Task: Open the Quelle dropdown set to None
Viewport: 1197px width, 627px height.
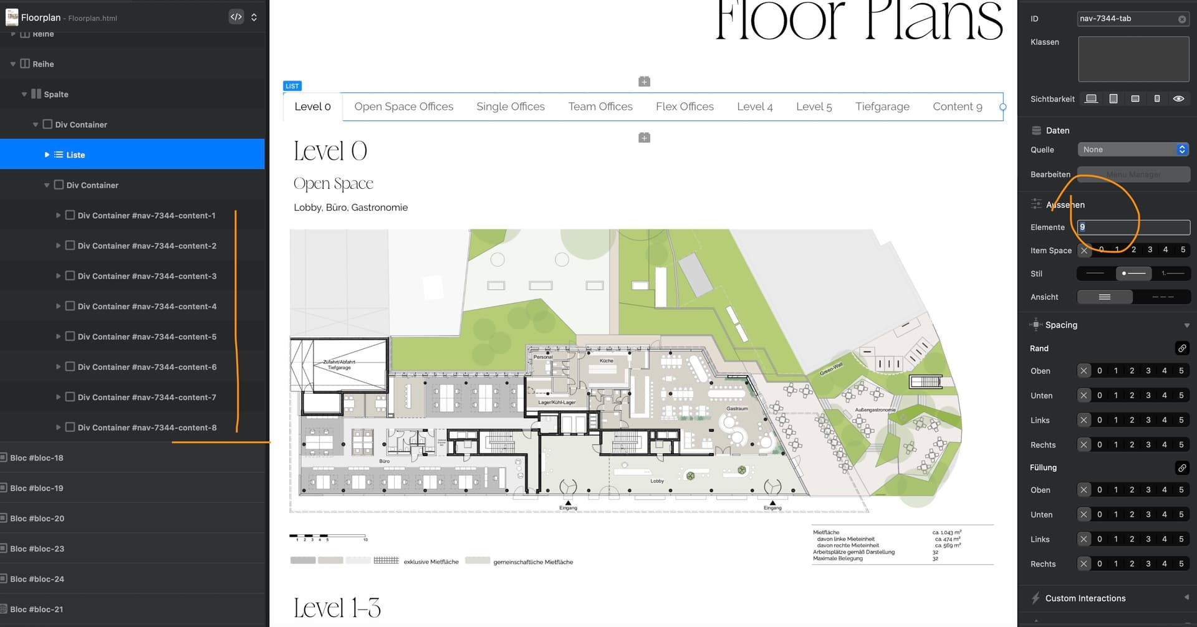Action: point(1133,150)
